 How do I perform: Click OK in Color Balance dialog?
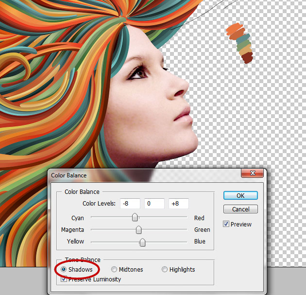[x=240, y=195]
